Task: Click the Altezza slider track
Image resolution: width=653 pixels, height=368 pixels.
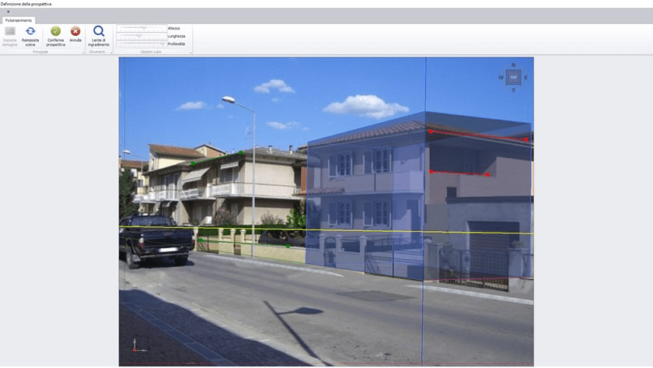Action: click(141, 28)
